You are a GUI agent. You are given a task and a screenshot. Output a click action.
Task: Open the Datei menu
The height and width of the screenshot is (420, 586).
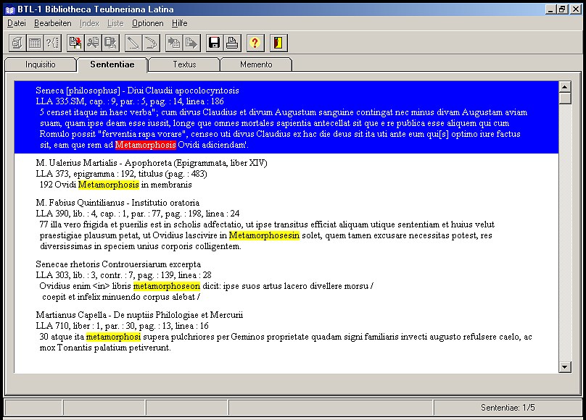(17, 23)
